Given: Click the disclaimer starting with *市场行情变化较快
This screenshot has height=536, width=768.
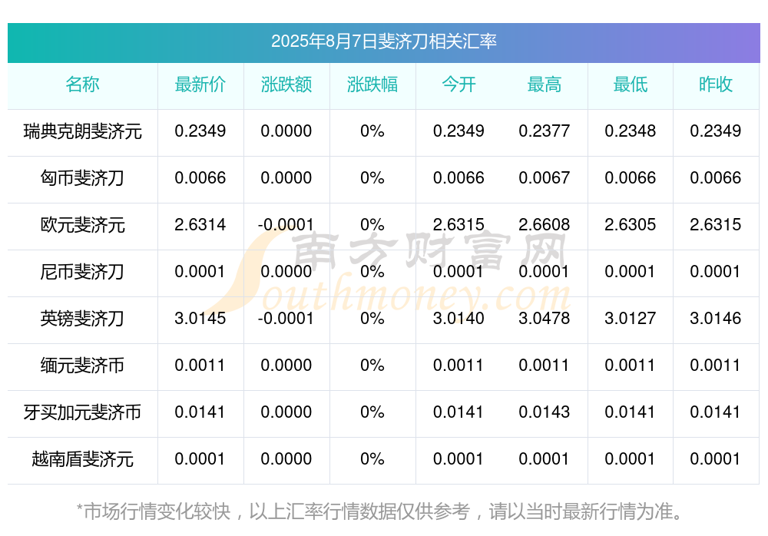Looking at the screenshot, I should (379, 511).
